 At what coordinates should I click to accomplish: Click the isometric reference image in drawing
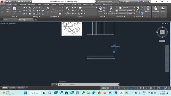[x=72, y=29]
